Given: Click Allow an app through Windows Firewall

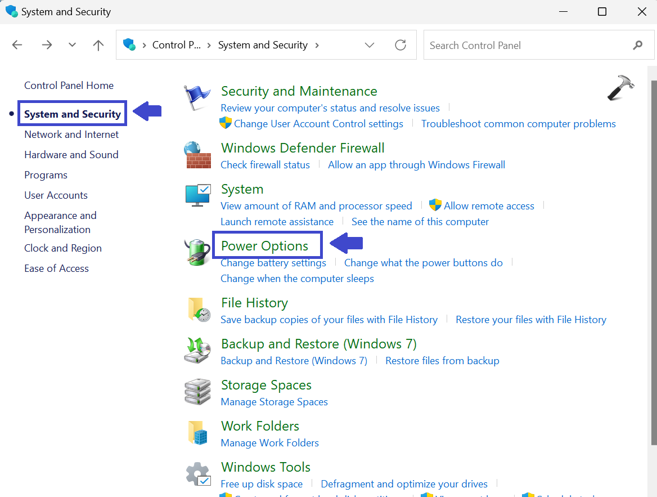Looking at the screenshot, I should pos(416,165).
